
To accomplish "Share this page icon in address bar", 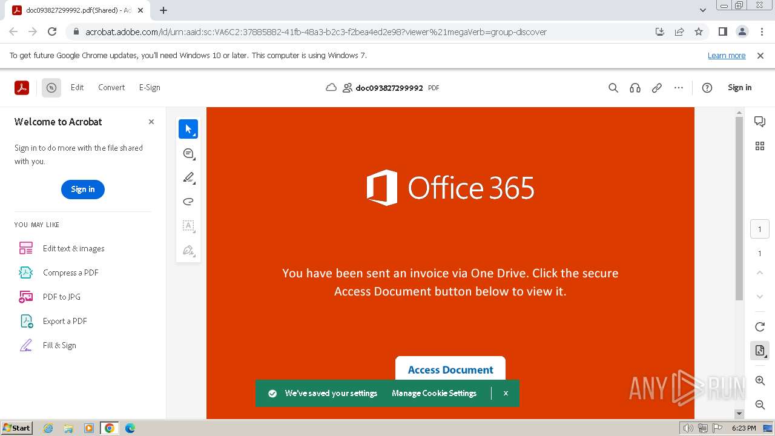I will (x=679, y=31).
